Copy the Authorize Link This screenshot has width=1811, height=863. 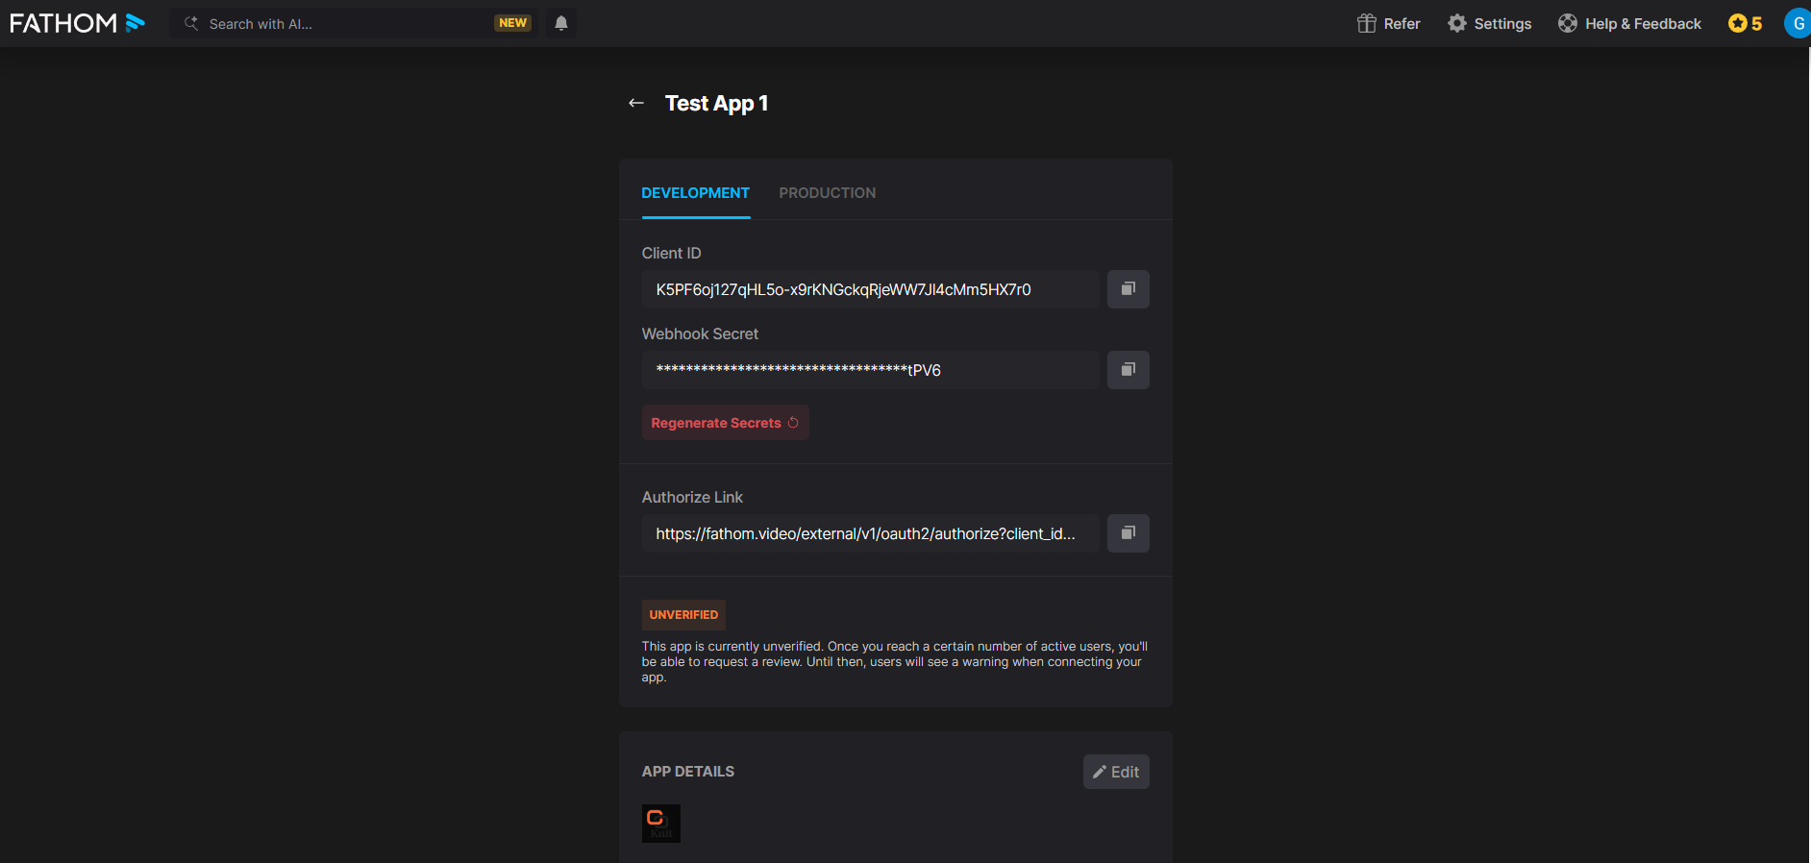click(1129, 533)
